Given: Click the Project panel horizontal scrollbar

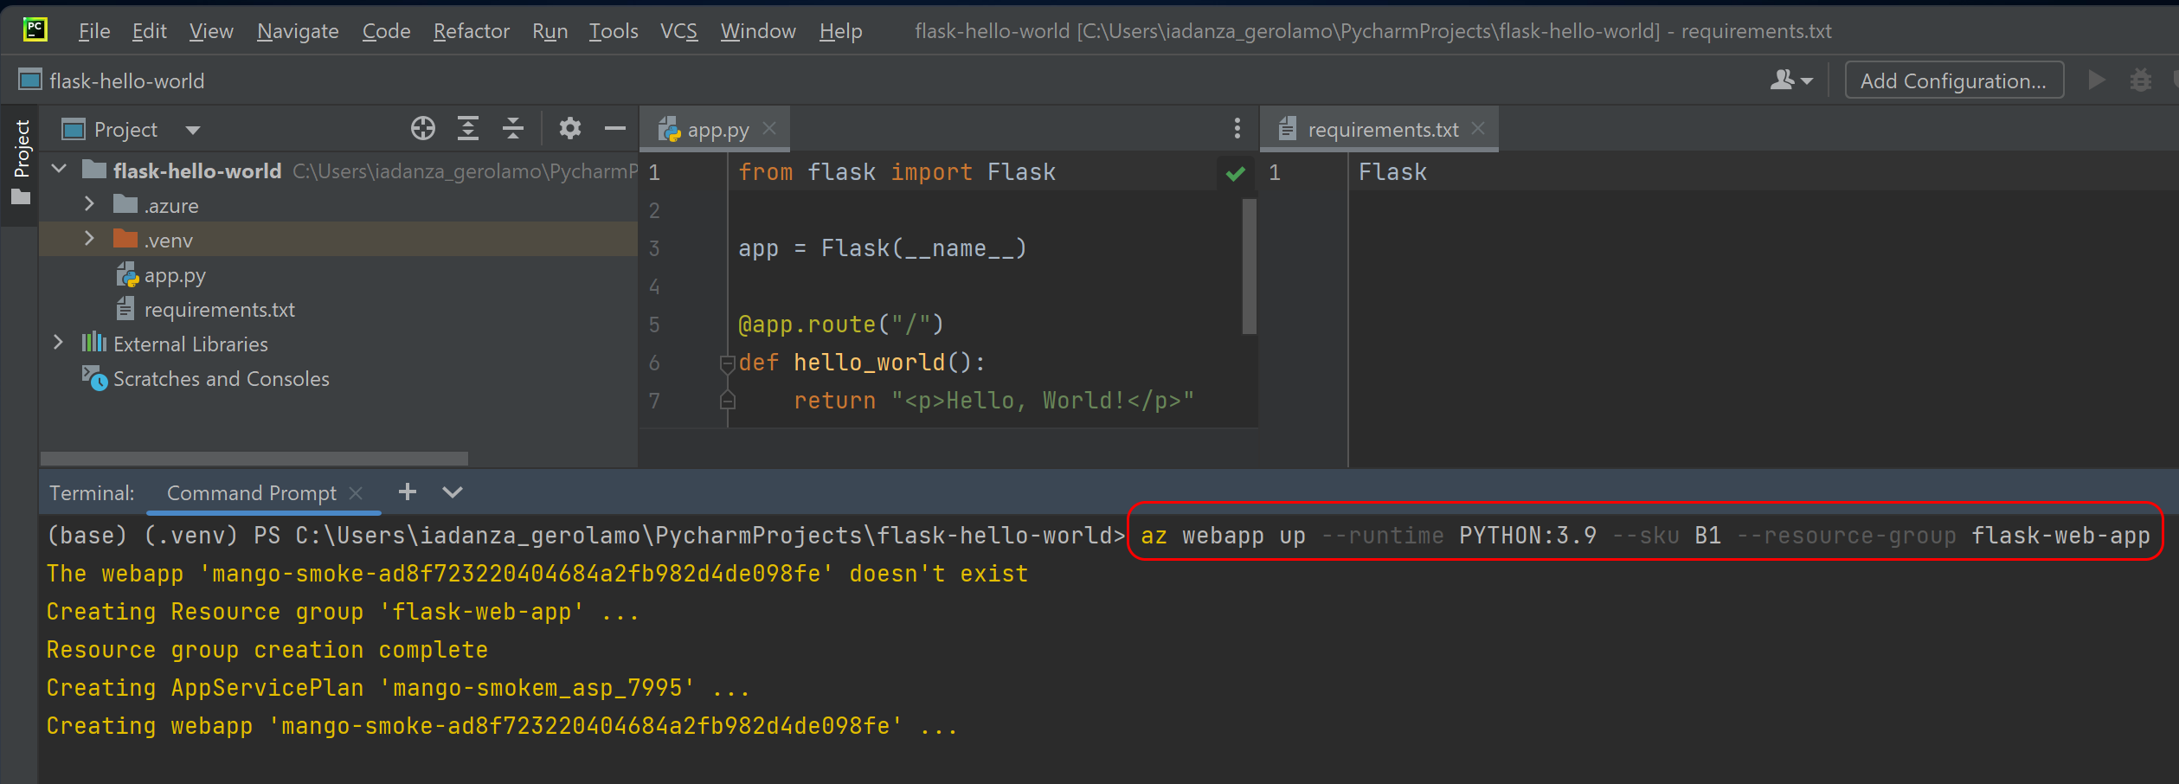Looking at the screenshot, I should (x=254, y=458).
